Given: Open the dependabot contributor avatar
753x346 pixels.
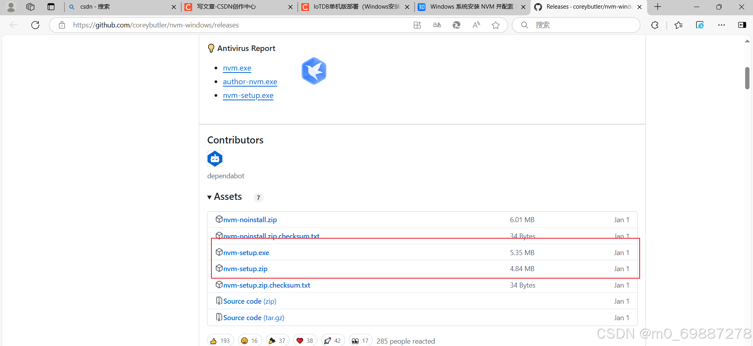Looking at the screenshot, I should (x=215, y=159).
